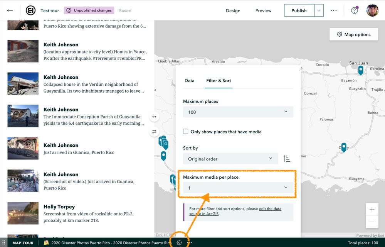Zoom in using the map plus control
This screenshot has height=247, width=385.
[372, 209]
